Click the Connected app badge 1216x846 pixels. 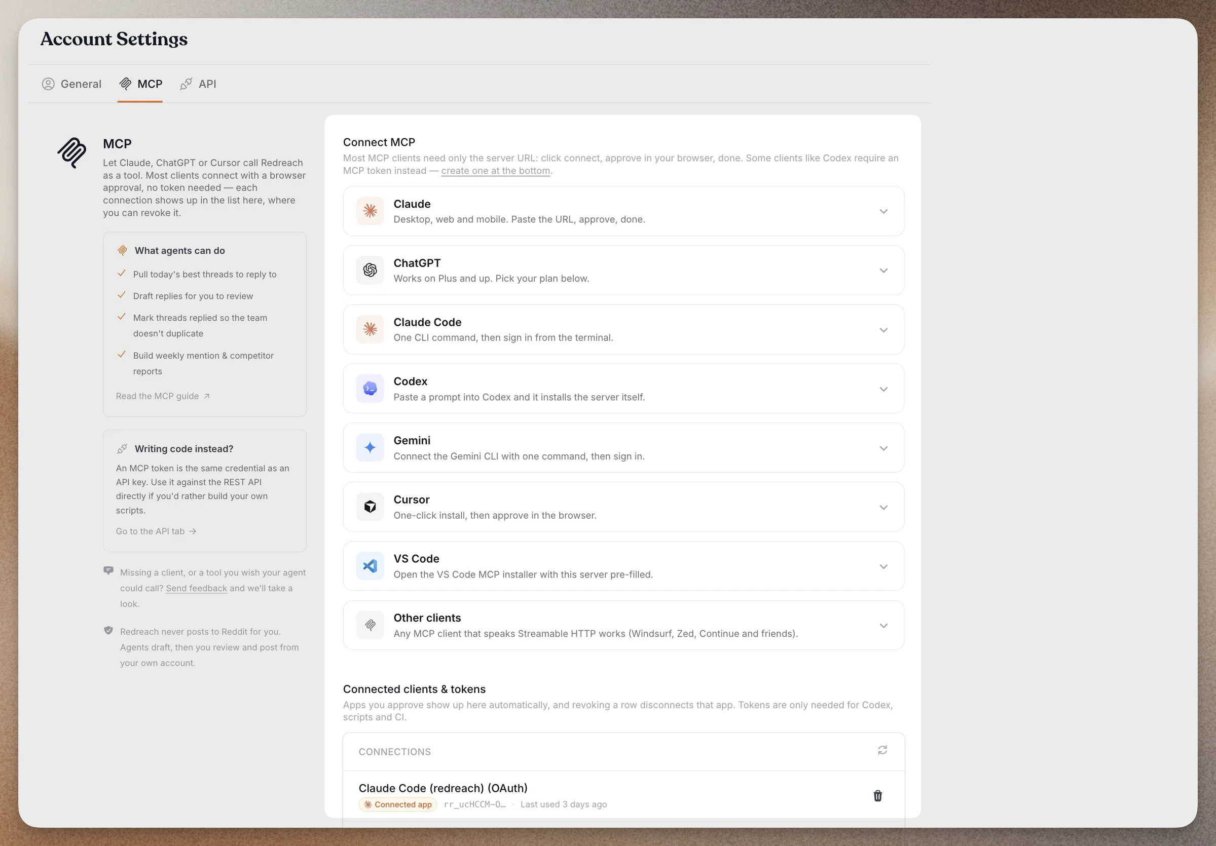(x=398, y=804)
